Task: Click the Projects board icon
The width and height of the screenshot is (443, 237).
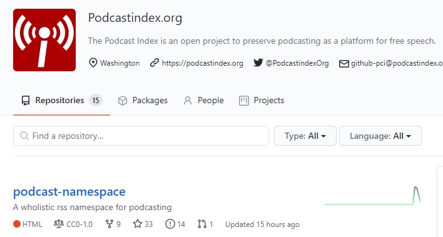Action: [244, 101]
